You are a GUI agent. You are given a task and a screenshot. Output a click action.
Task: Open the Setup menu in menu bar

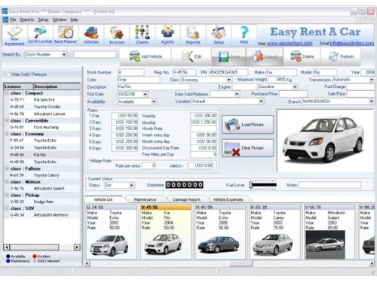click(43, 20)
